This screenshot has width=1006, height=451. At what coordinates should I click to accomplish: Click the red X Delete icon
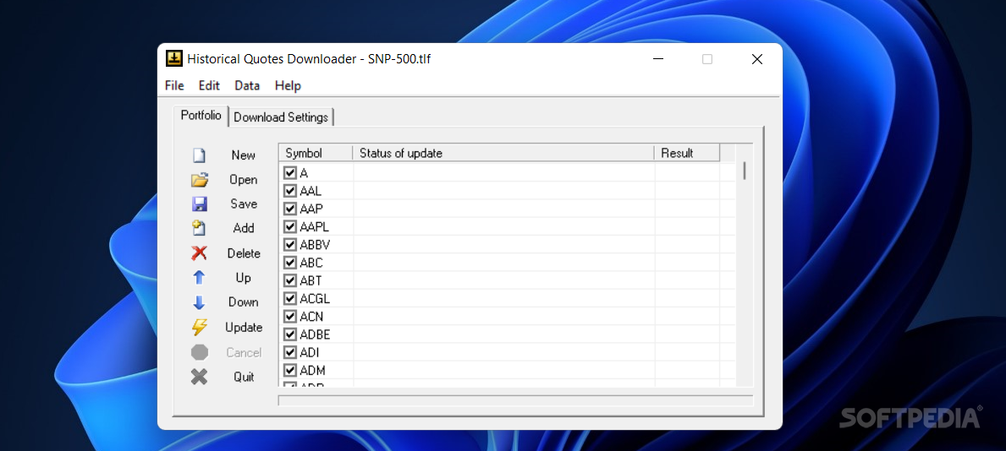coord(200,253)
